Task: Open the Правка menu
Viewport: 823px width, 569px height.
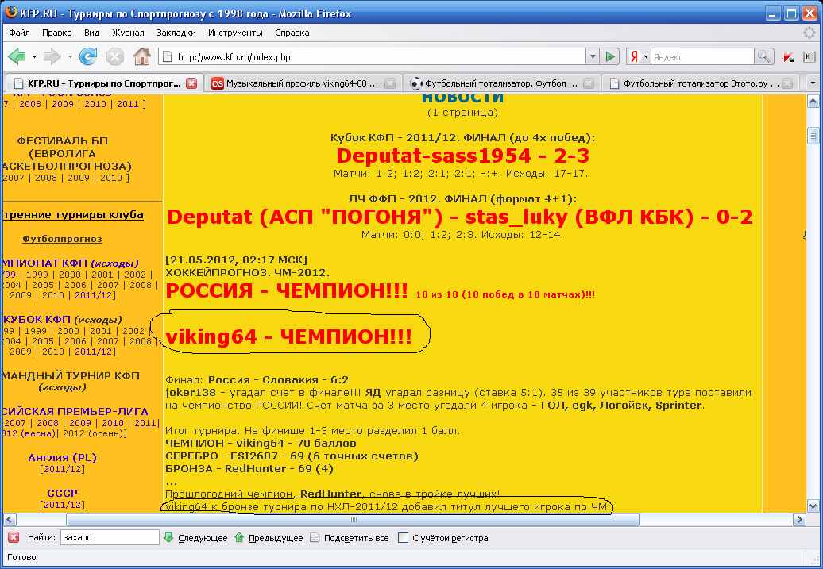Action: coord(56,33)
